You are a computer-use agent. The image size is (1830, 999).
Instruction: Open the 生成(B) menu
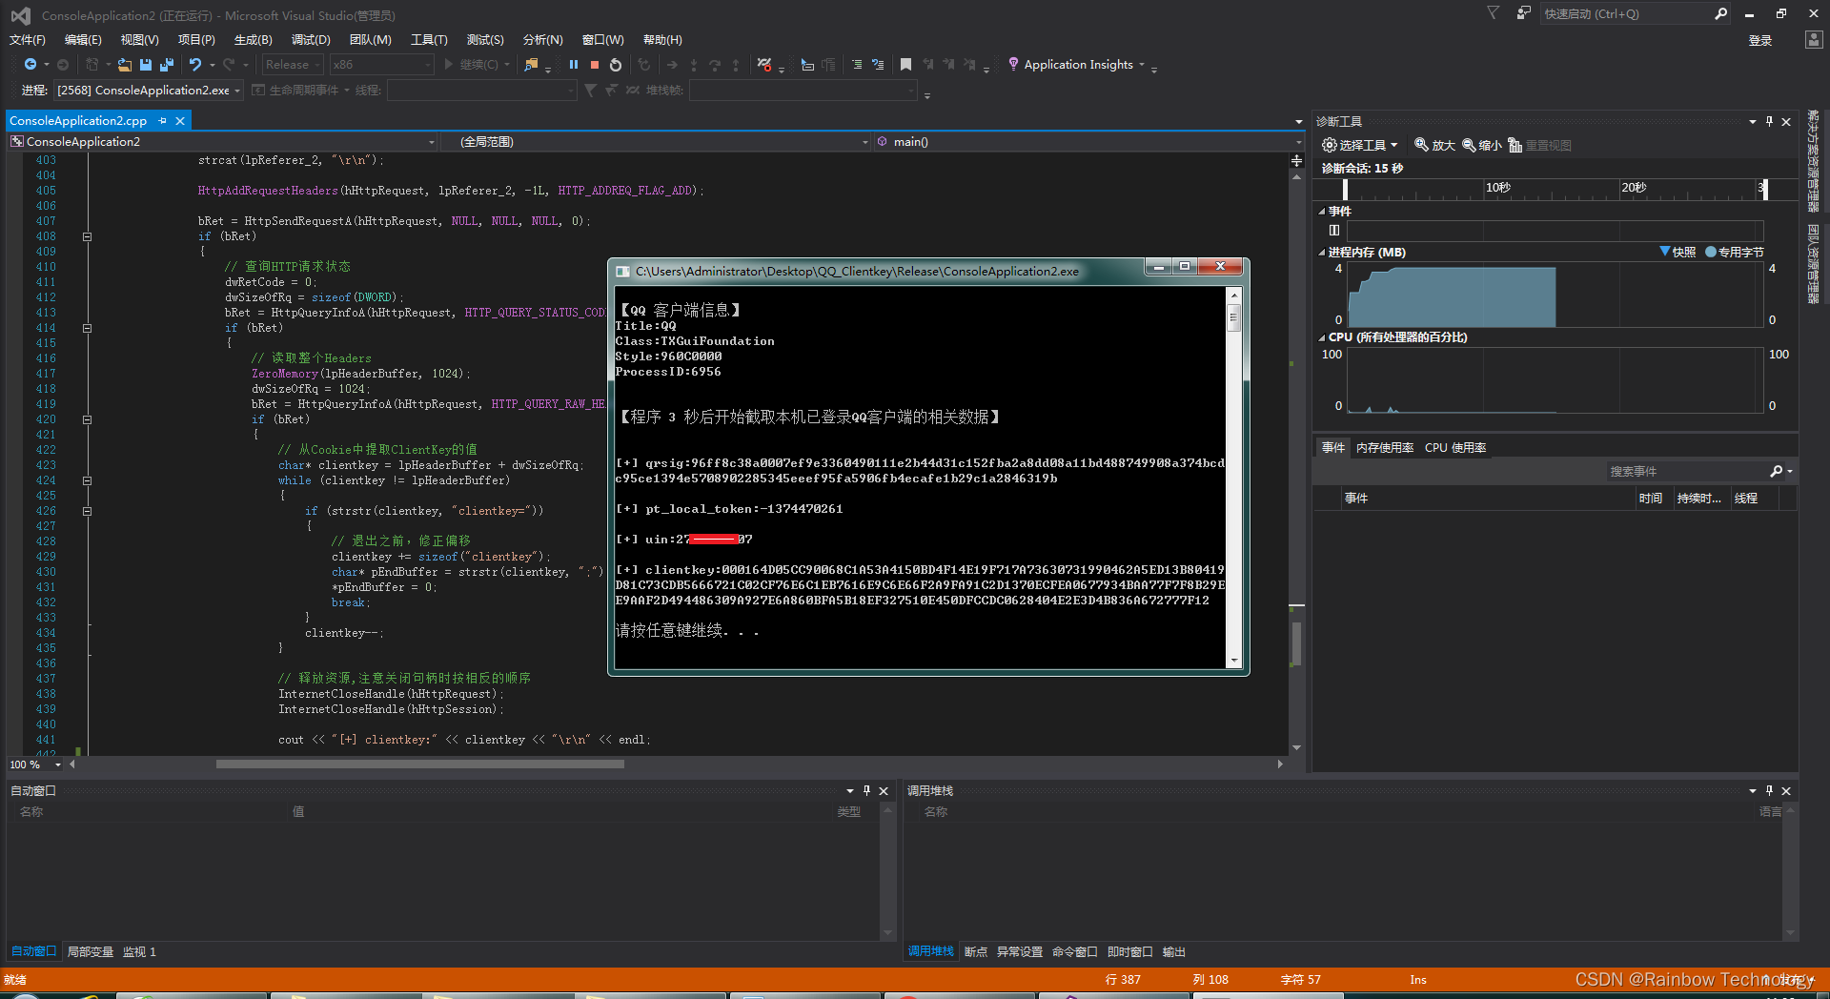tap(254, 40)
